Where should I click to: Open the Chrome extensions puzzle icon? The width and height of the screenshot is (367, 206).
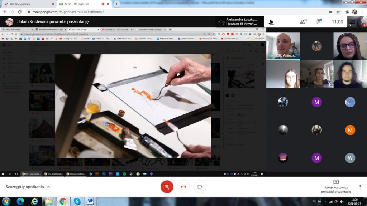[x=347, y=12]
